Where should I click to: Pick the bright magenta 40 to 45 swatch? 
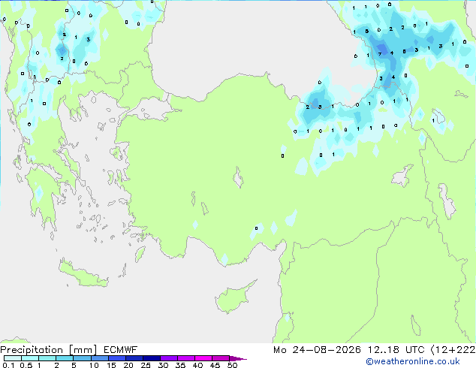tap(203, 358)
